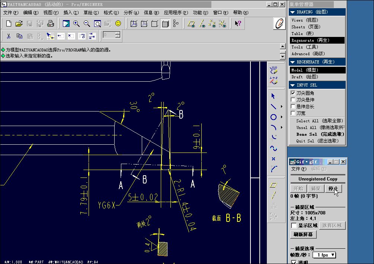Click the context help arrow icon
The image size is (374, 264).
(x=238, y=23)
